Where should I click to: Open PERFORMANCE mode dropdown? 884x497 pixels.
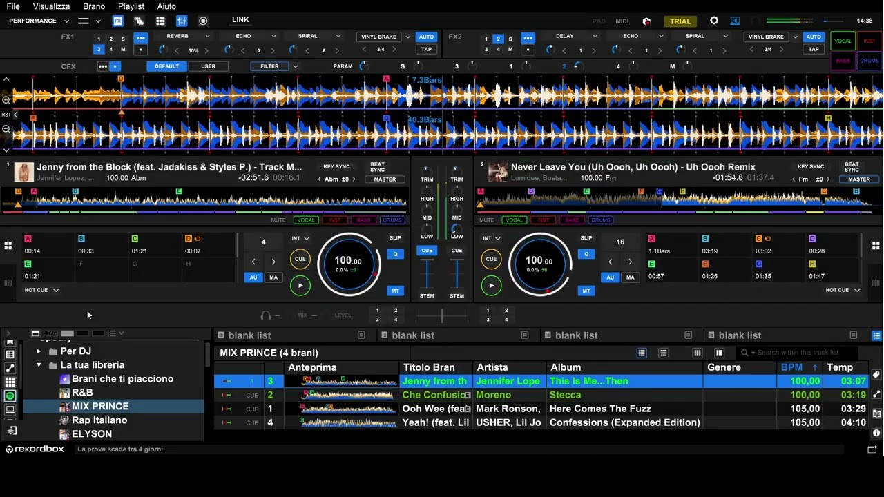(x=67, y=21)
